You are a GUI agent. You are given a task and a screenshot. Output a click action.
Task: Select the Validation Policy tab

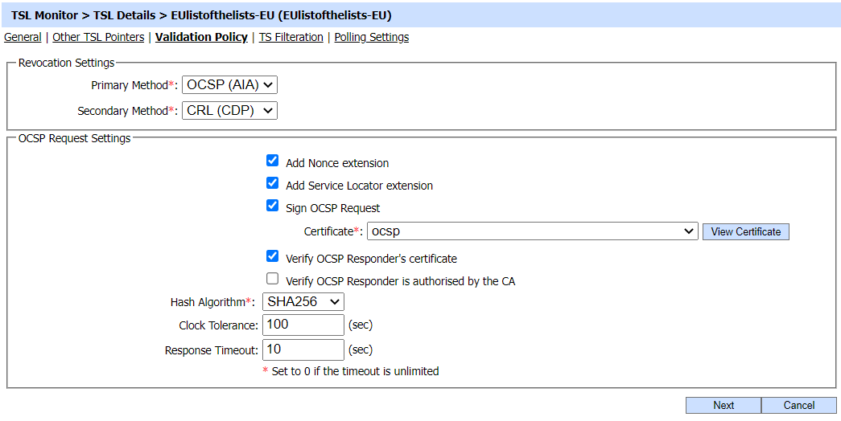tap(201, 37)
